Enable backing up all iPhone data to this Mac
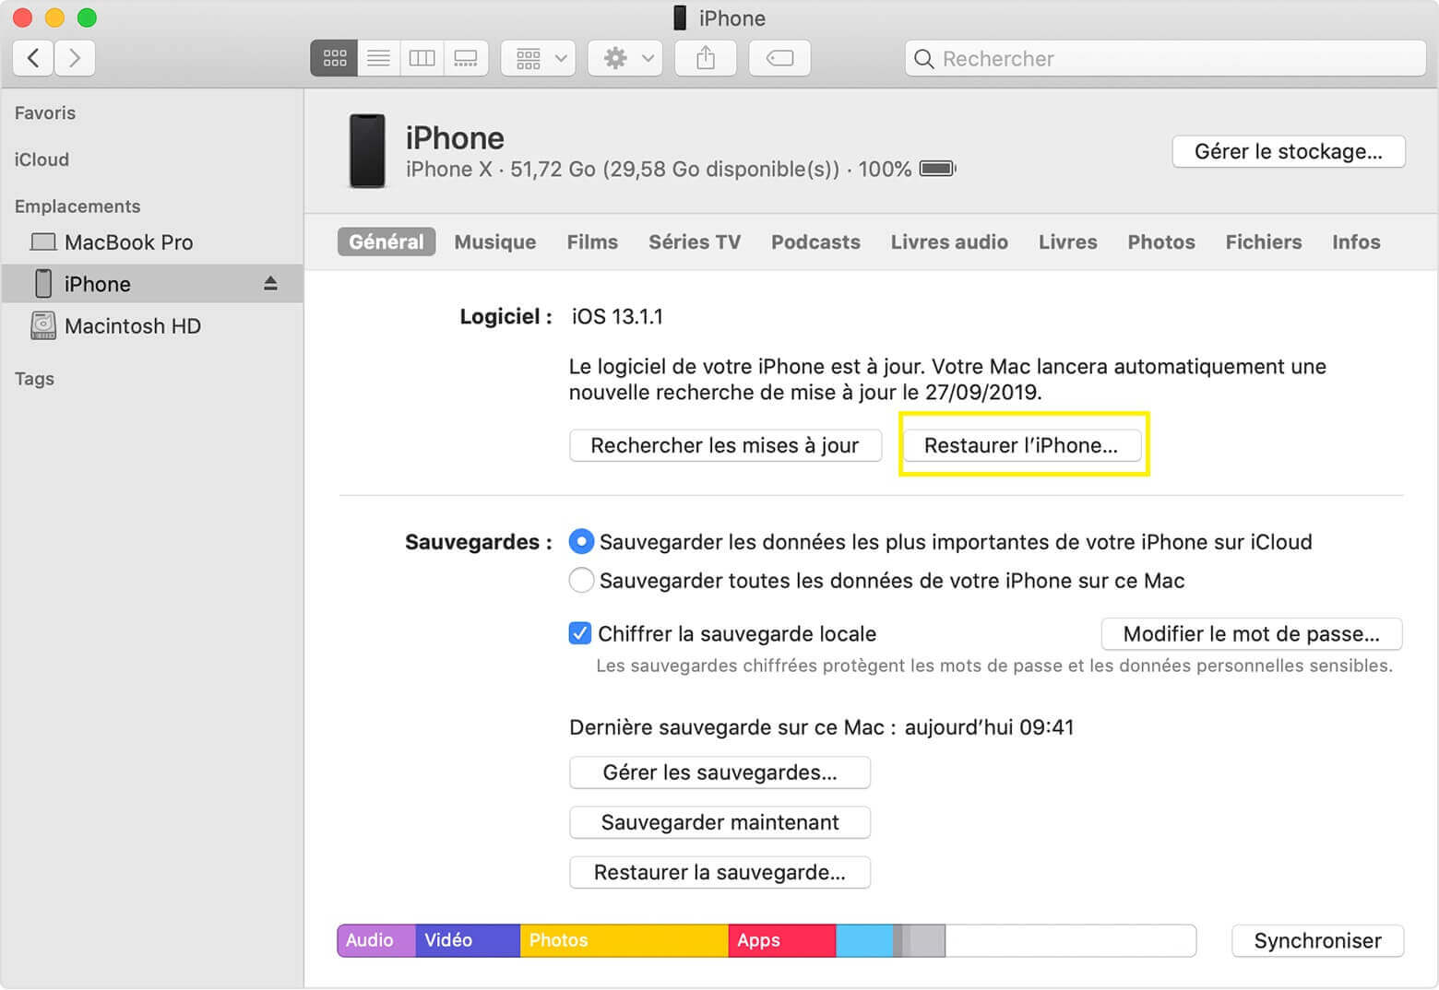 pos(581,581)
